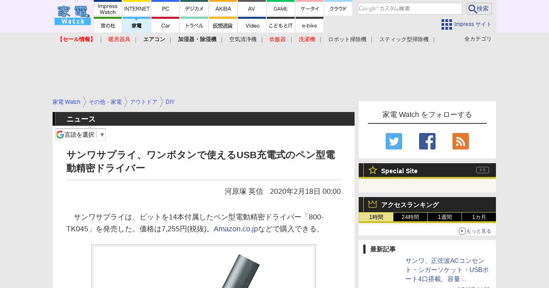Image resolution: width=549 pixels, height=288 pixels.
Task: Open Video site tab
Action: tap(252, 25)
